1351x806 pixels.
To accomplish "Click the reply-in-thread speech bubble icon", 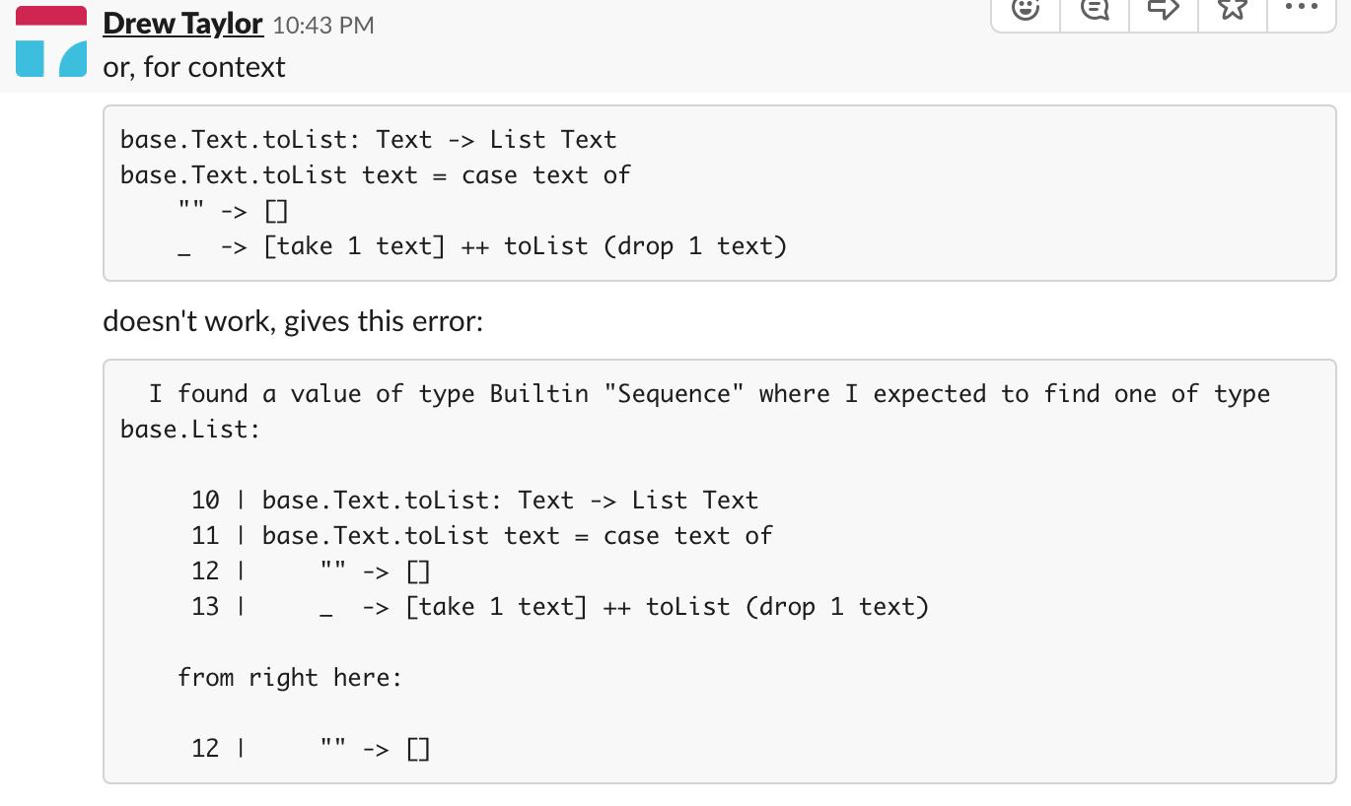I will coord(1094,10).
